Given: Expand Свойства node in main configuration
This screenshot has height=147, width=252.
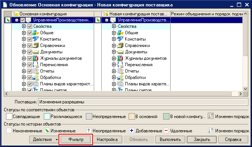Looking at the screenshot, I should point(24,26).
